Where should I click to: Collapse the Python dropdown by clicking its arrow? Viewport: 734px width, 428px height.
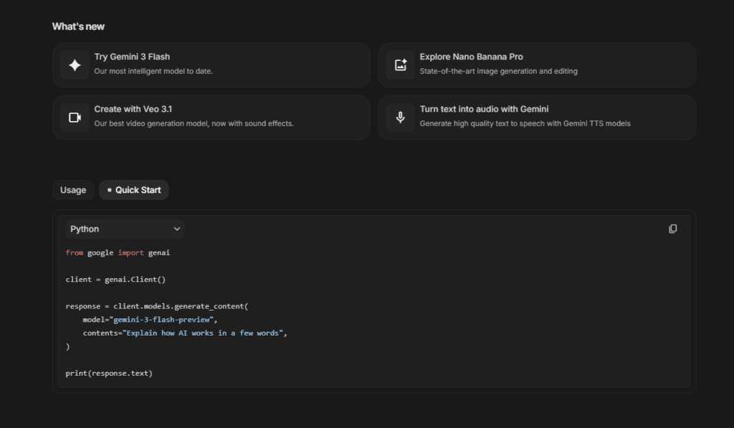click(176, 229)
